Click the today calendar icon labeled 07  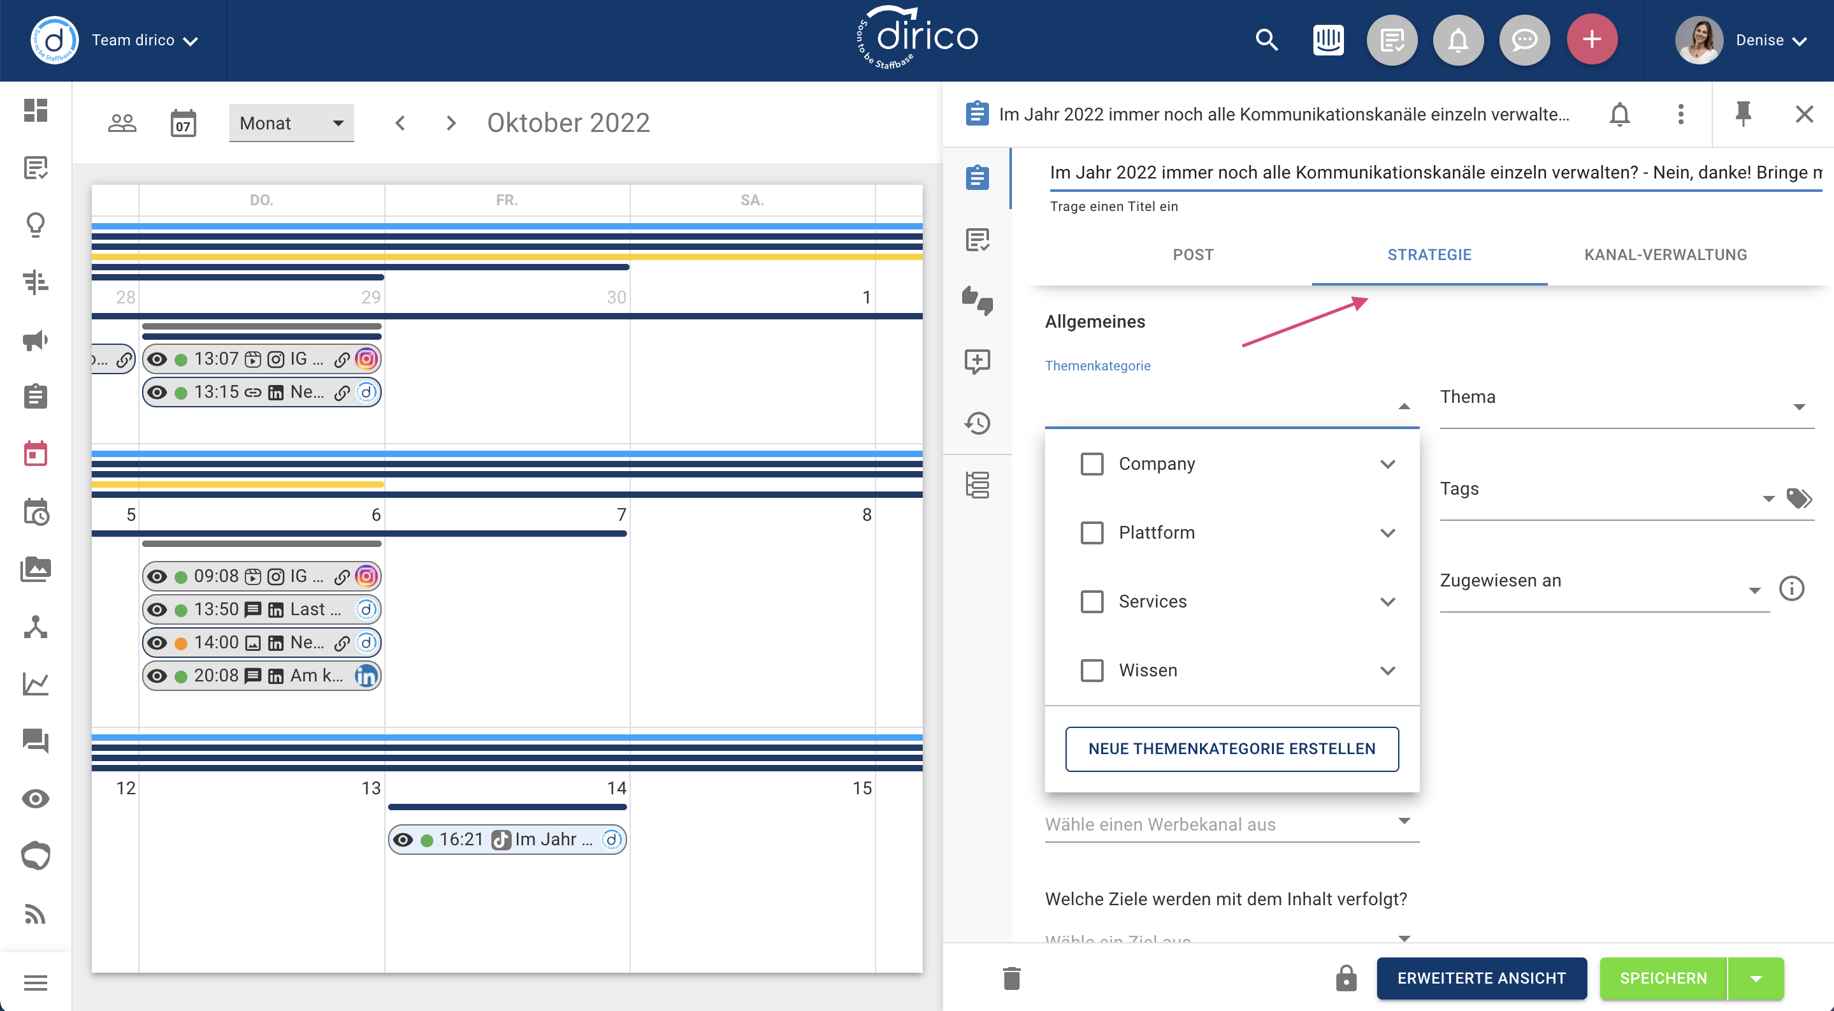tap(183, 123)
